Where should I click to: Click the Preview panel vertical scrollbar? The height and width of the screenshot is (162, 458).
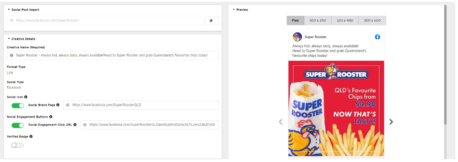(445, 65)
